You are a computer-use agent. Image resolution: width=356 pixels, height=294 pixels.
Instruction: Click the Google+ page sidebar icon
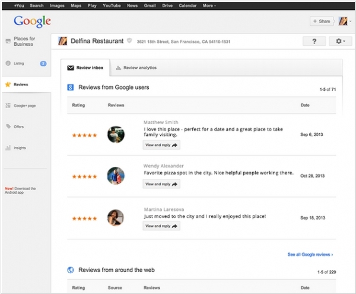(8, 105)
